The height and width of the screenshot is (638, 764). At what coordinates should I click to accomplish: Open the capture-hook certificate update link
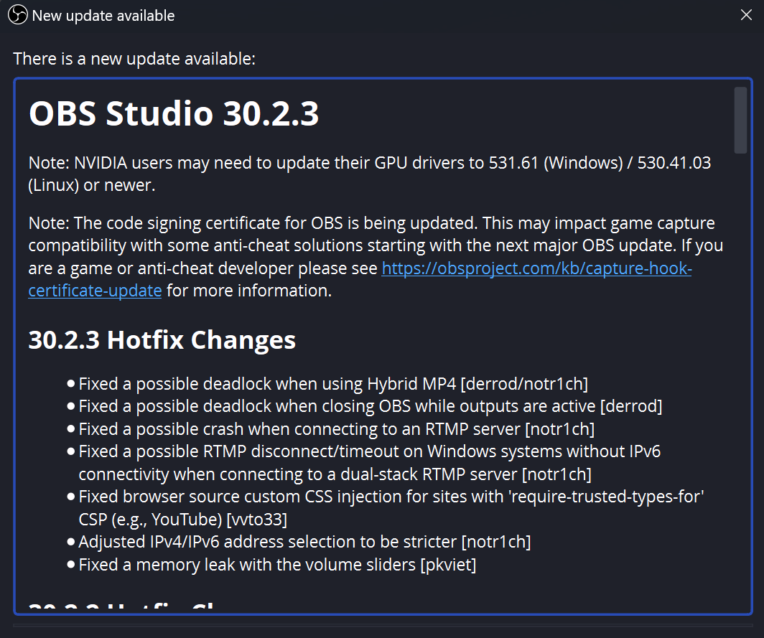[x=536, y=269]
